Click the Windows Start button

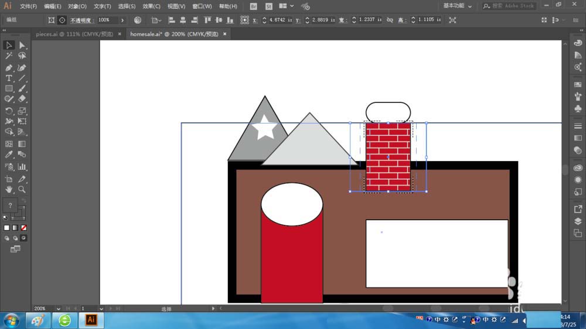11,320
